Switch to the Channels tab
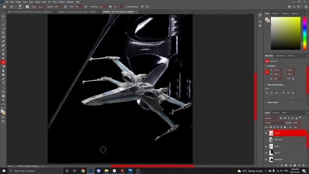This screenshot has height=174, width=309. [276, 113]
